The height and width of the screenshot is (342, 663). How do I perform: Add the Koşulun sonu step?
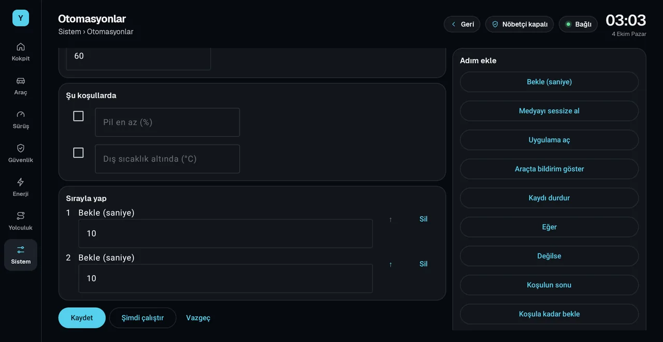coord(549,285)
